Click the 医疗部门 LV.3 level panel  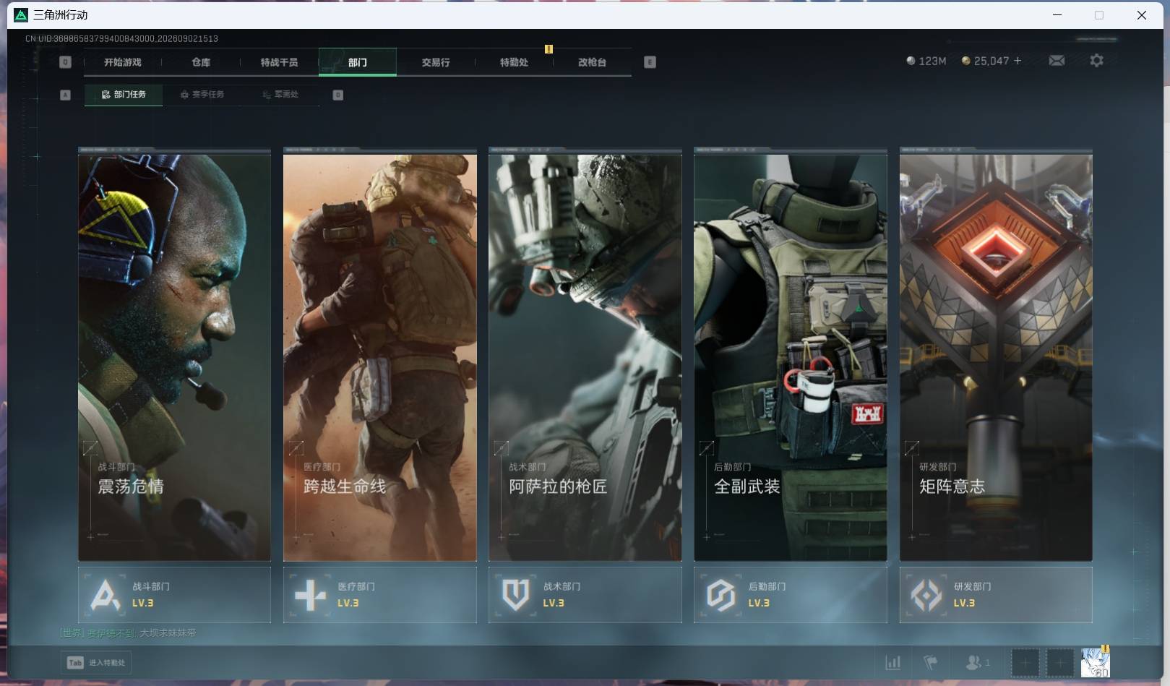(380, 595)
